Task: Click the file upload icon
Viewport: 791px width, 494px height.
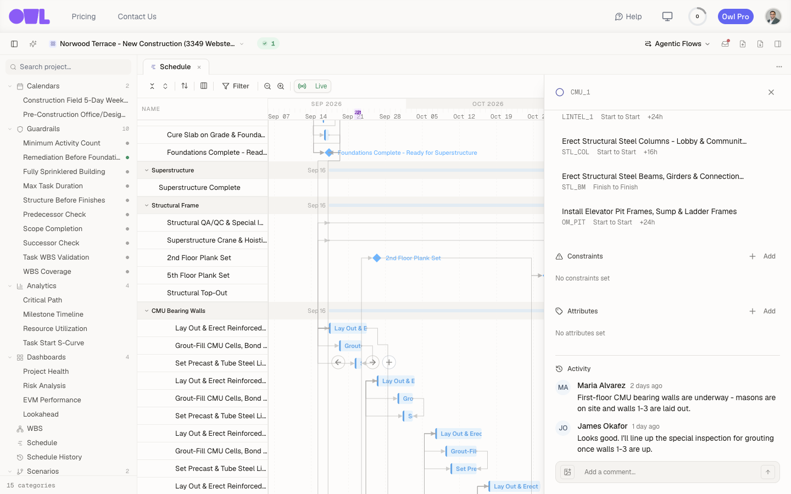Action: [743, 44]
